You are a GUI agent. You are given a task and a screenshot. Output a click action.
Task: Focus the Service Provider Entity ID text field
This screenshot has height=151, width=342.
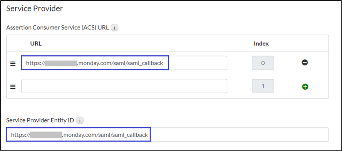point(238,135)
